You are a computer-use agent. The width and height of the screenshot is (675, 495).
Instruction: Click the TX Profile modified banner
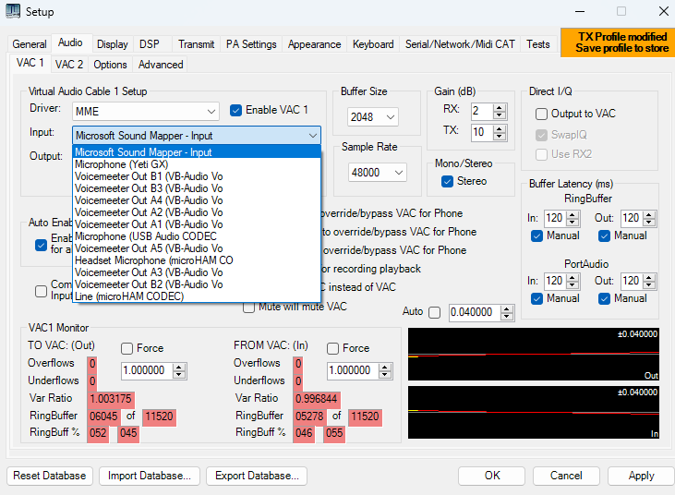coord(618,42)
